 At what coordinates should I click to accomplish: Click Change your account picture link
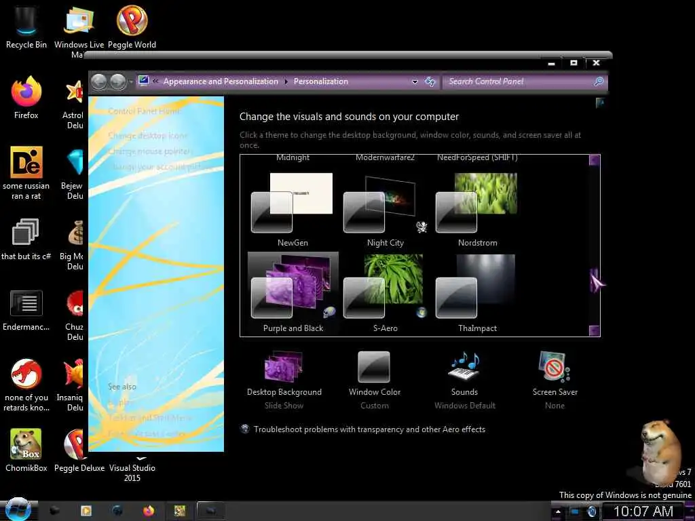[x=162, y=167]
